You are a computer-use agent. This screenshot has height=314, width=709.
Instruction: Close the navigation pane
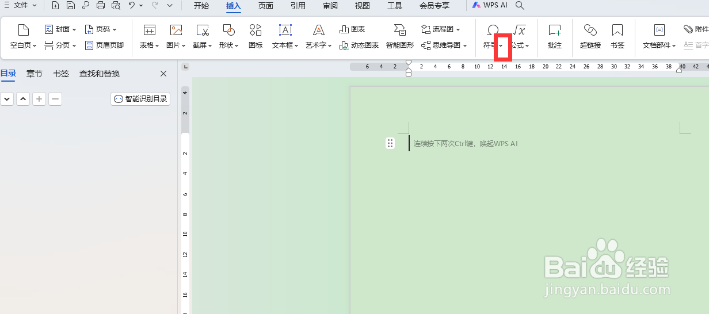163,74
